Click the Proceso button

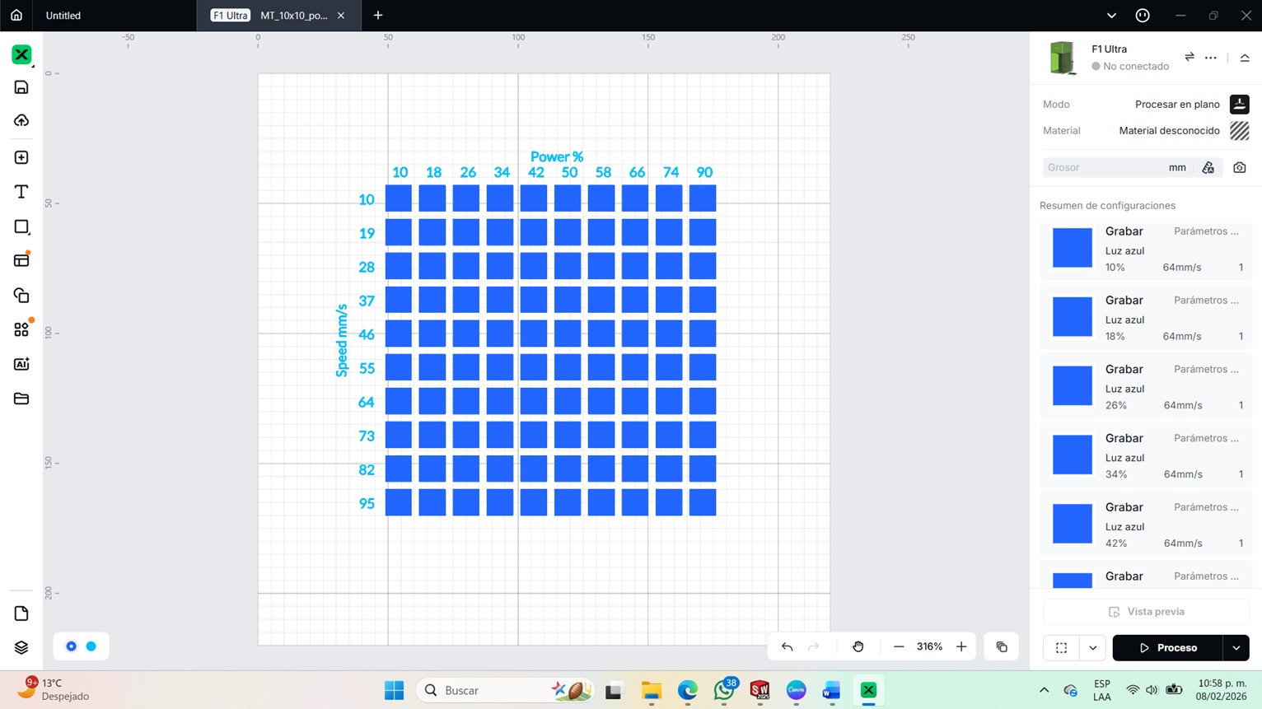(1167, 648)
